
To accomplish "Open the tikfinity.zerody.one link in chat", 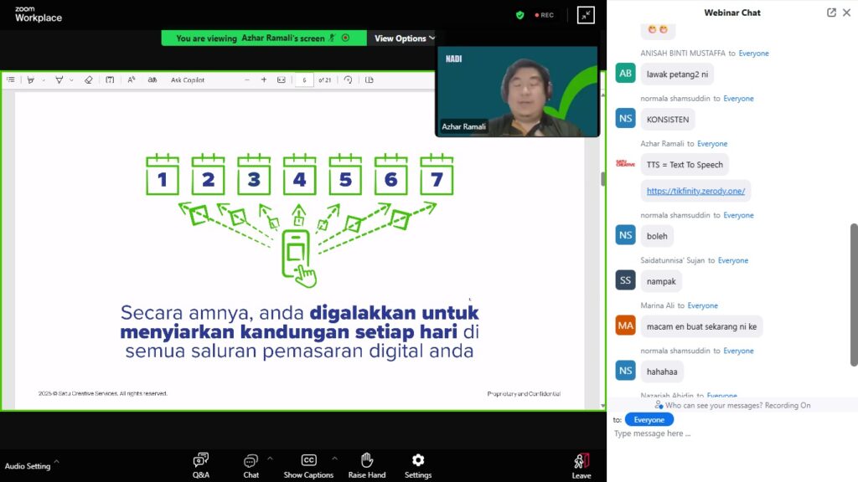I will pos(695,191).
